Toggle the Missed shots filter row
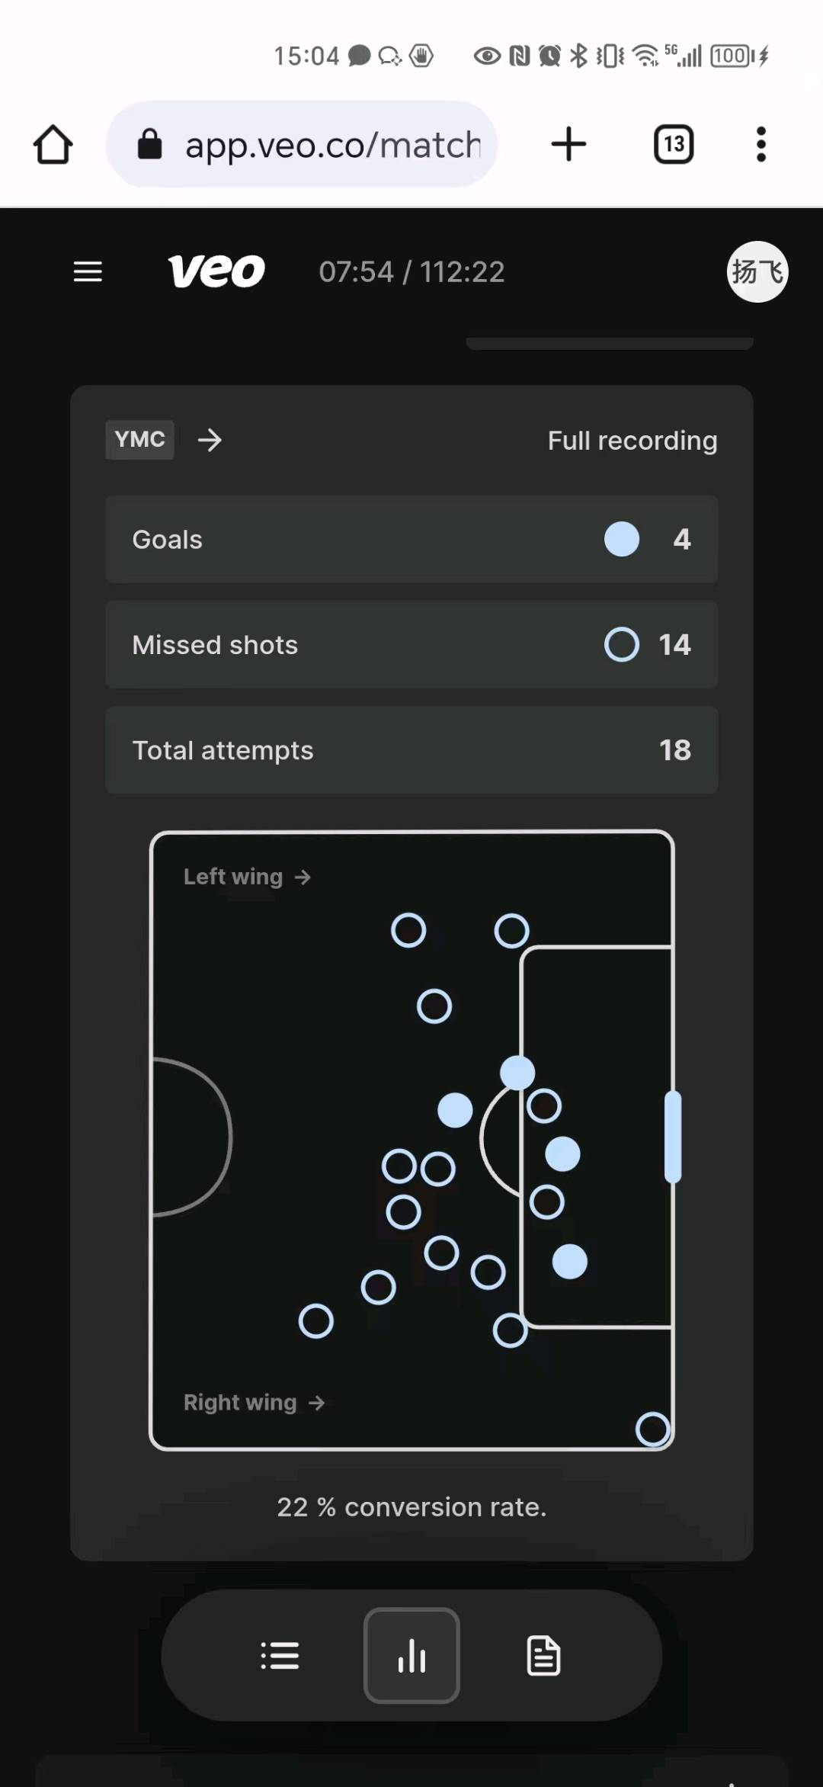The image size is (823, 1787). 411,644
